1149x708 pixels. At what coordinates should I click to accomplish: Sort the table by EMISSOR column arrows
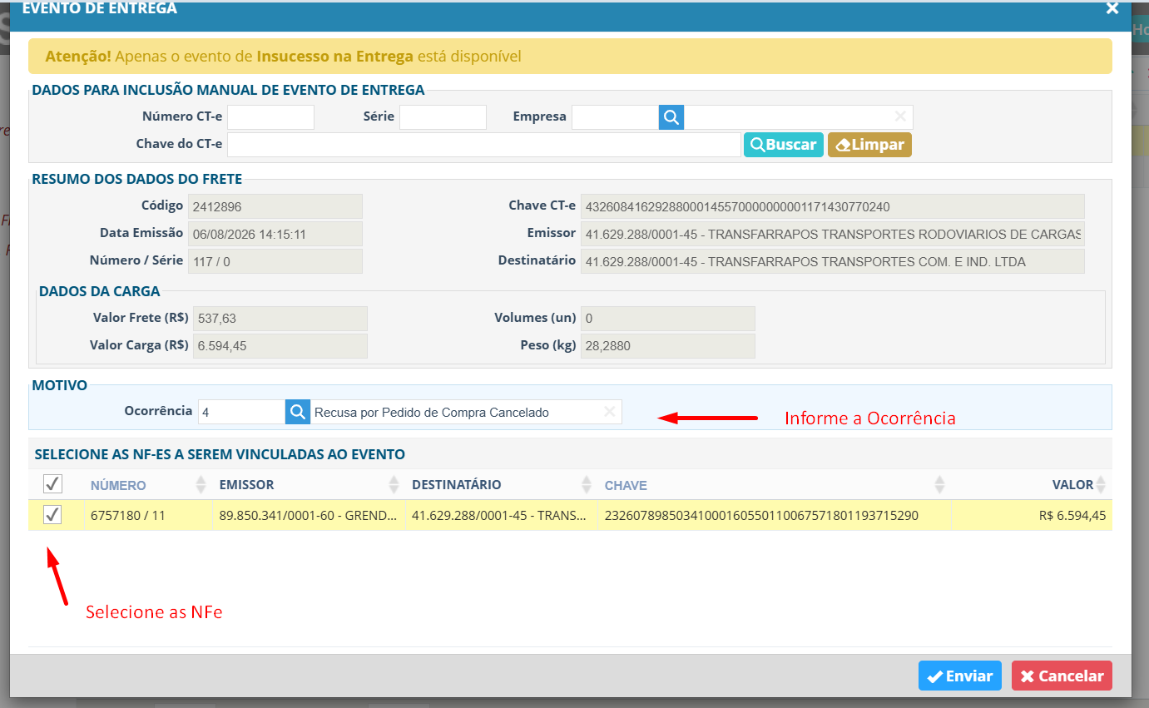(x=394, y=484)
